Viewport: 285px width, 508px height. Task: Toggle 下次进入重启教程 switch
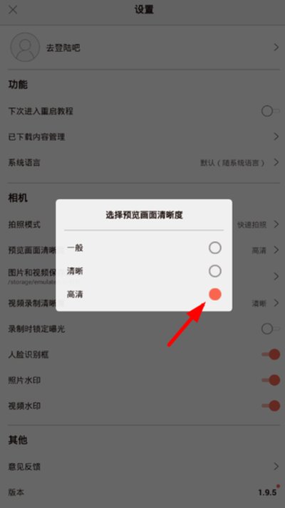click(x=270, y=112)
